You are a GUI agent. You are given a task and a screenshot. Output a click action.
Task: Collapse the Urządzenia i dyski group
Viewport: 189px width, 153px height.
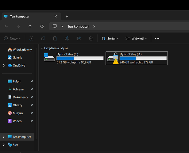click(x=42, y=48)
